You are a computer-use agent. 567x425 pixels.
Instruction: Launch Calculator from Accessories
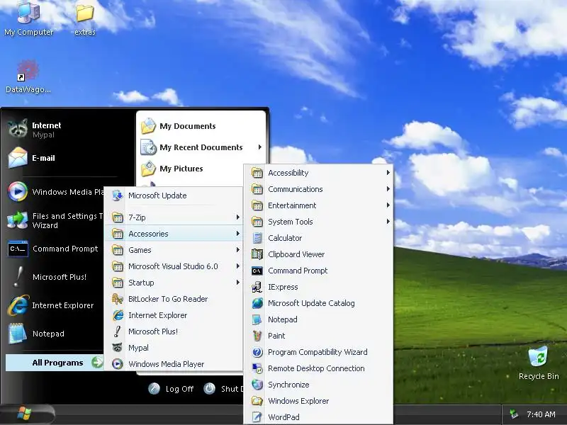point(318,238)
